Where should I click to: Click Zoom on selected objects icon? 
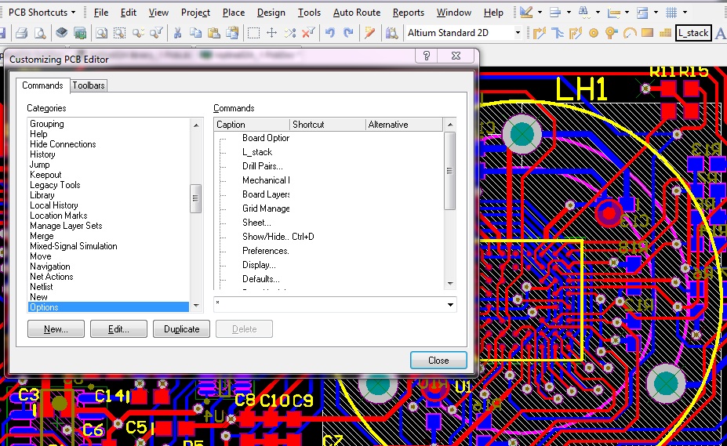tap(138, 33)
